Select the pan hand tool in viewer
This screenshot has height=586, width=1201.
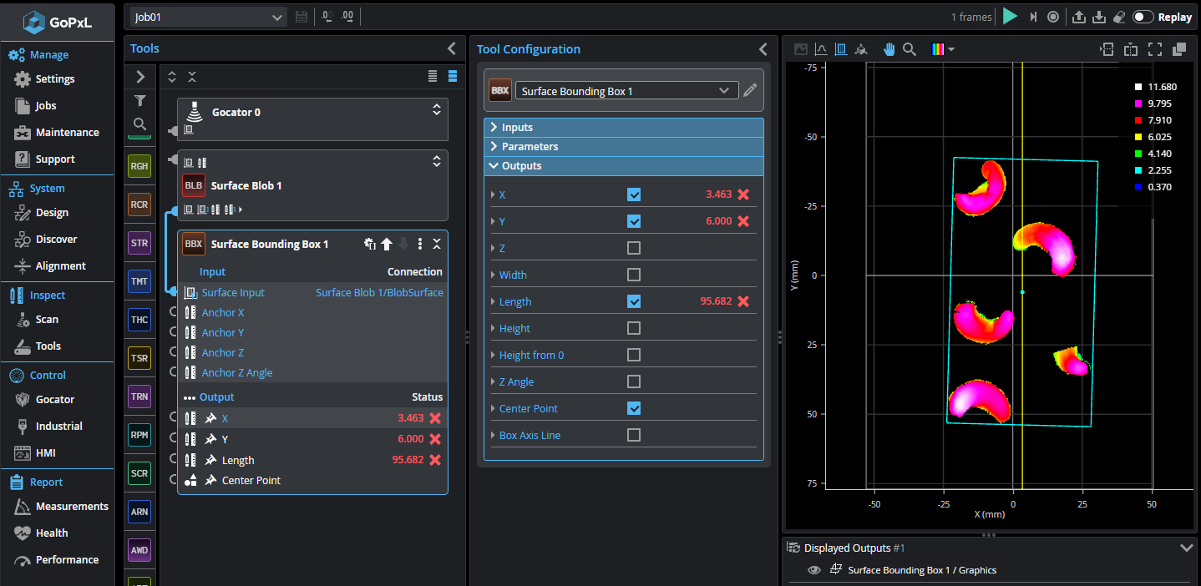click(889, 49)
